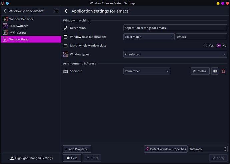
Task: Click the keyboard icon next to Shortcut
Action: [65, 71]
